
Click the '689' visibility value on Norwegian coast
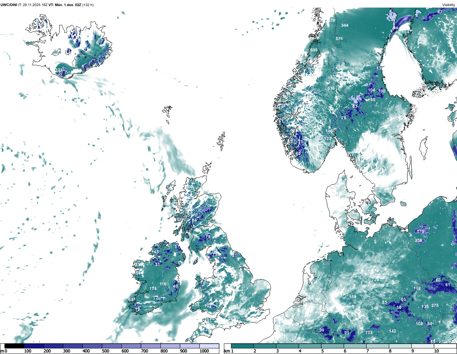tap(314, 50)
